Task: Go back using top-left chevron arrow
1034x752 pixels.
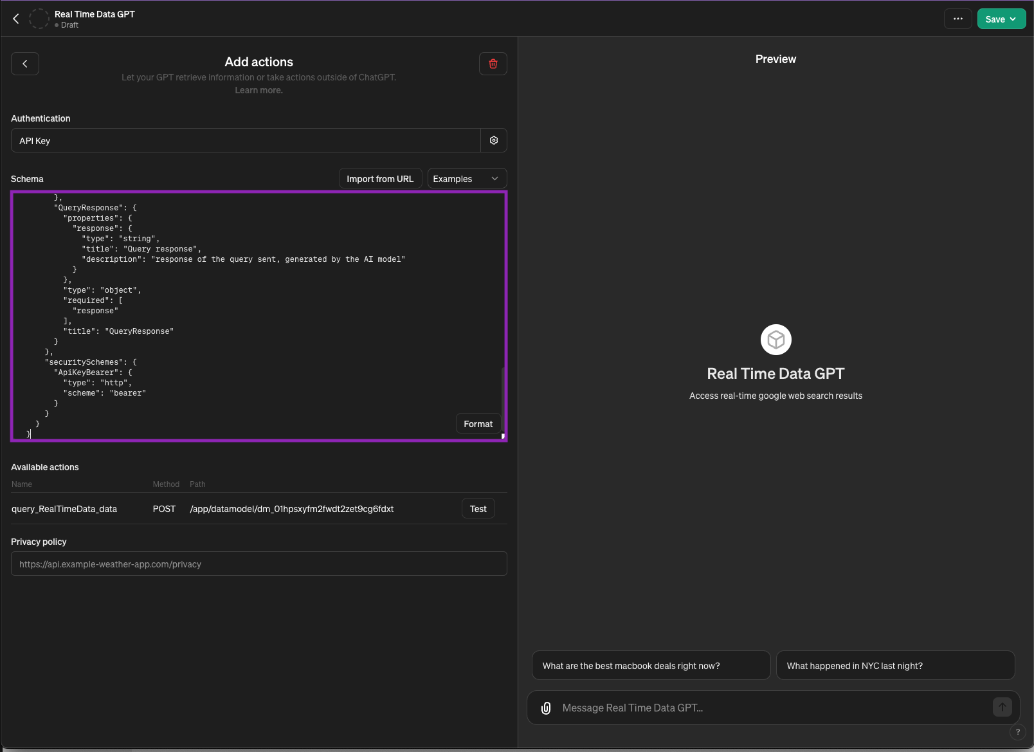Action: click(16, 19)
